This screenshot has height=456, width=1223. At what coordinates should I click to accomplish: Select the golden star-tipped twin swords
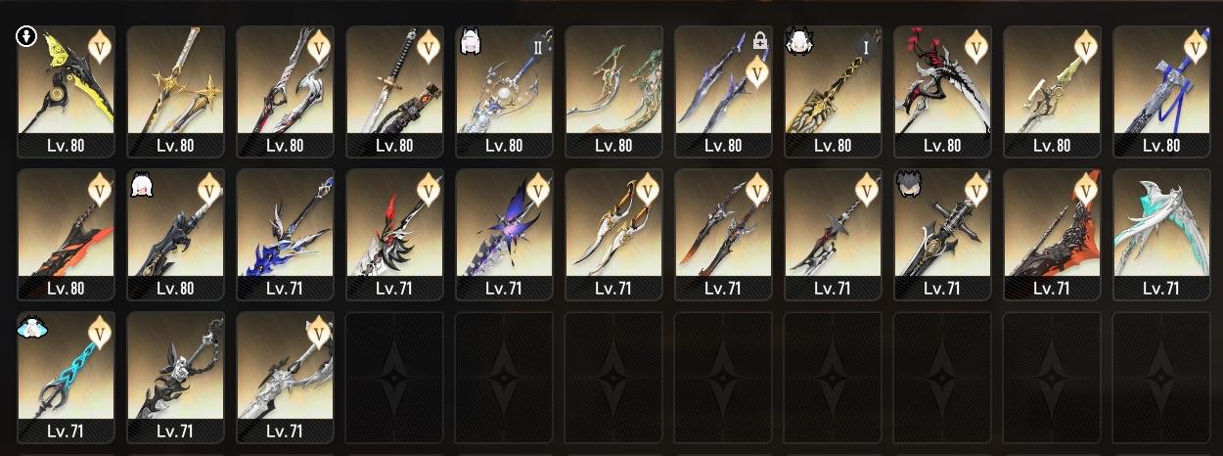tap(175, 91)
